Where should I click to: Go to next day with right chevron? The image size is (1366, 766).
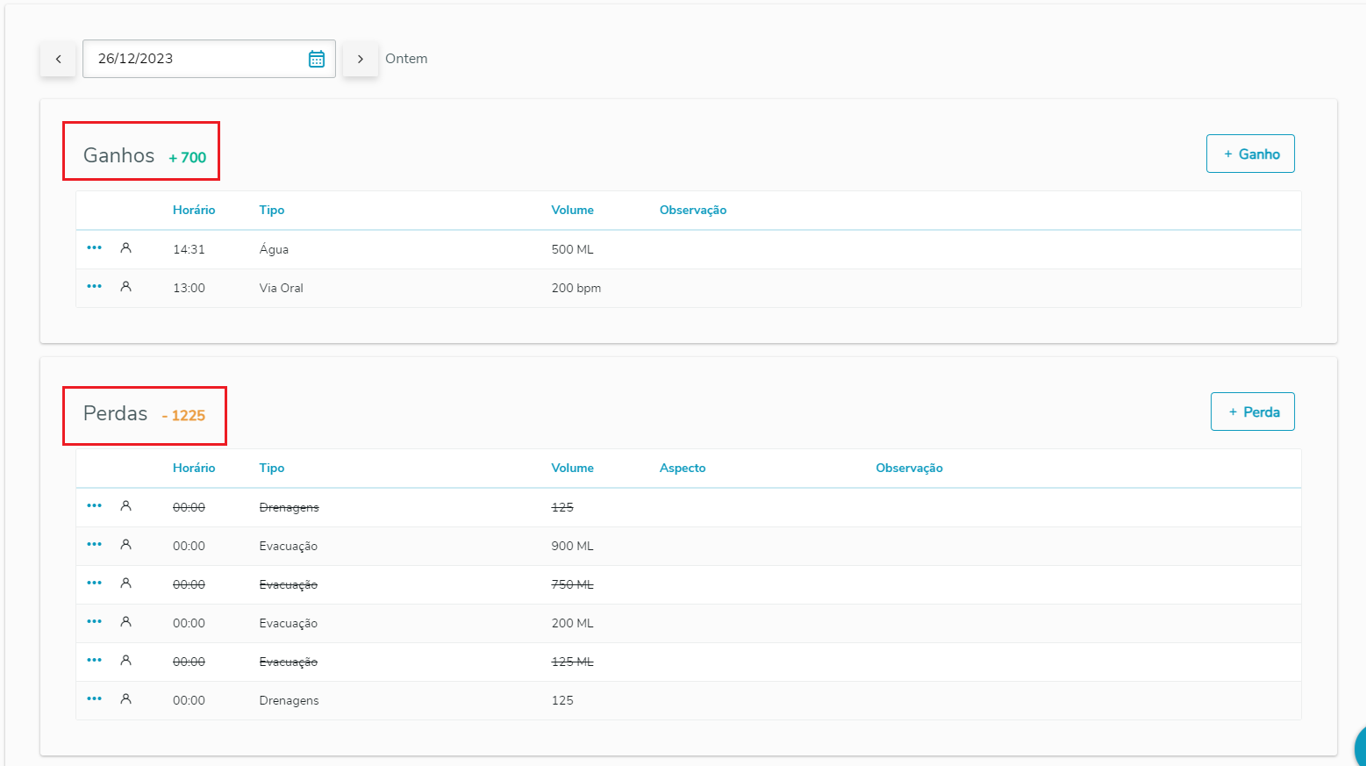pos(360,59)
